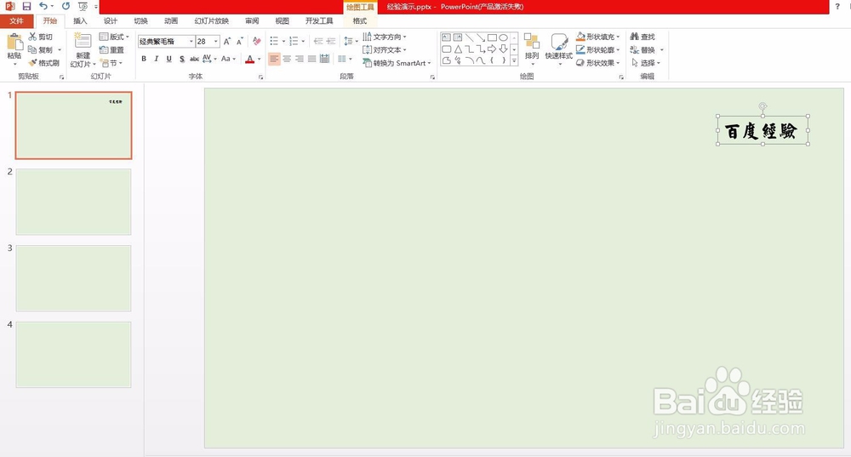Increase font size with large A icon
The image size is (851, 457).
pos(227,41)
